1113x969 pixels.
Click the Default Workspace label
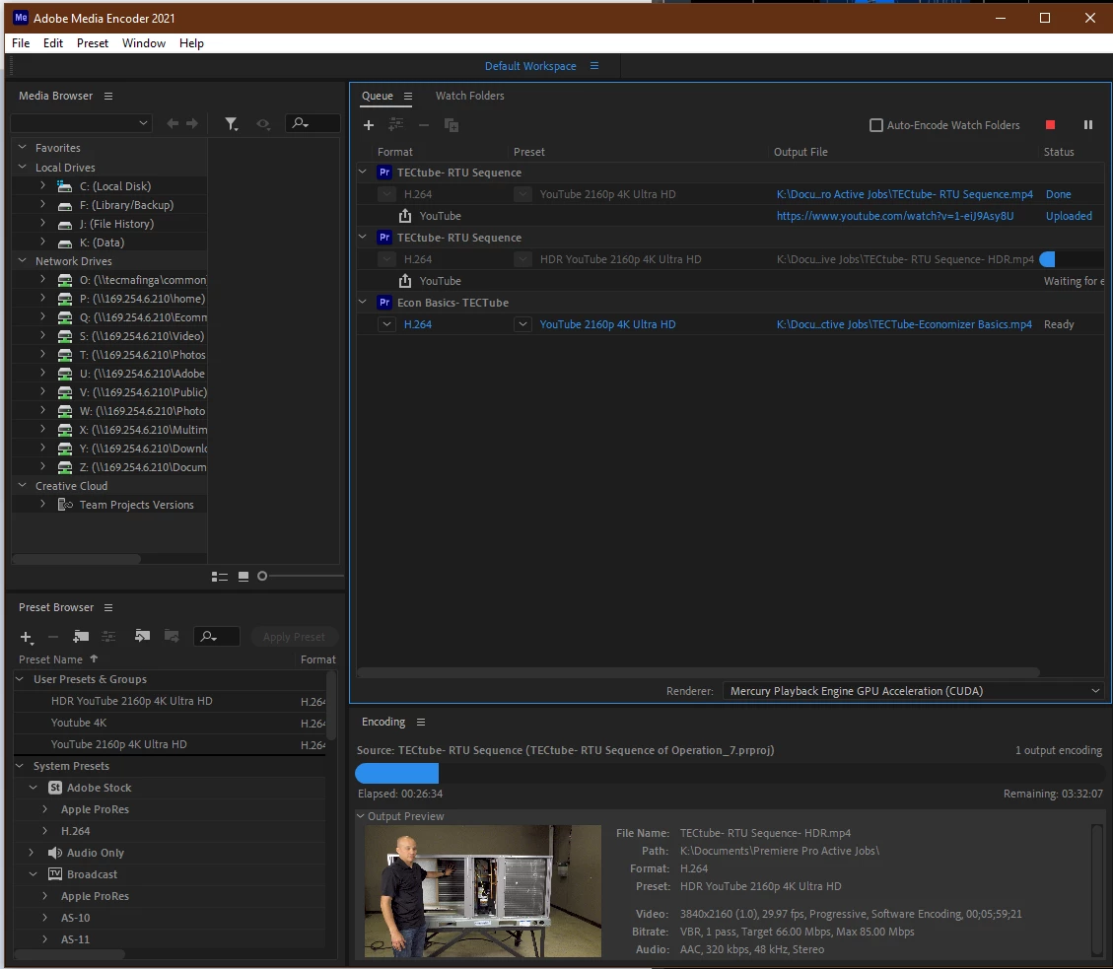coord(530,66)
